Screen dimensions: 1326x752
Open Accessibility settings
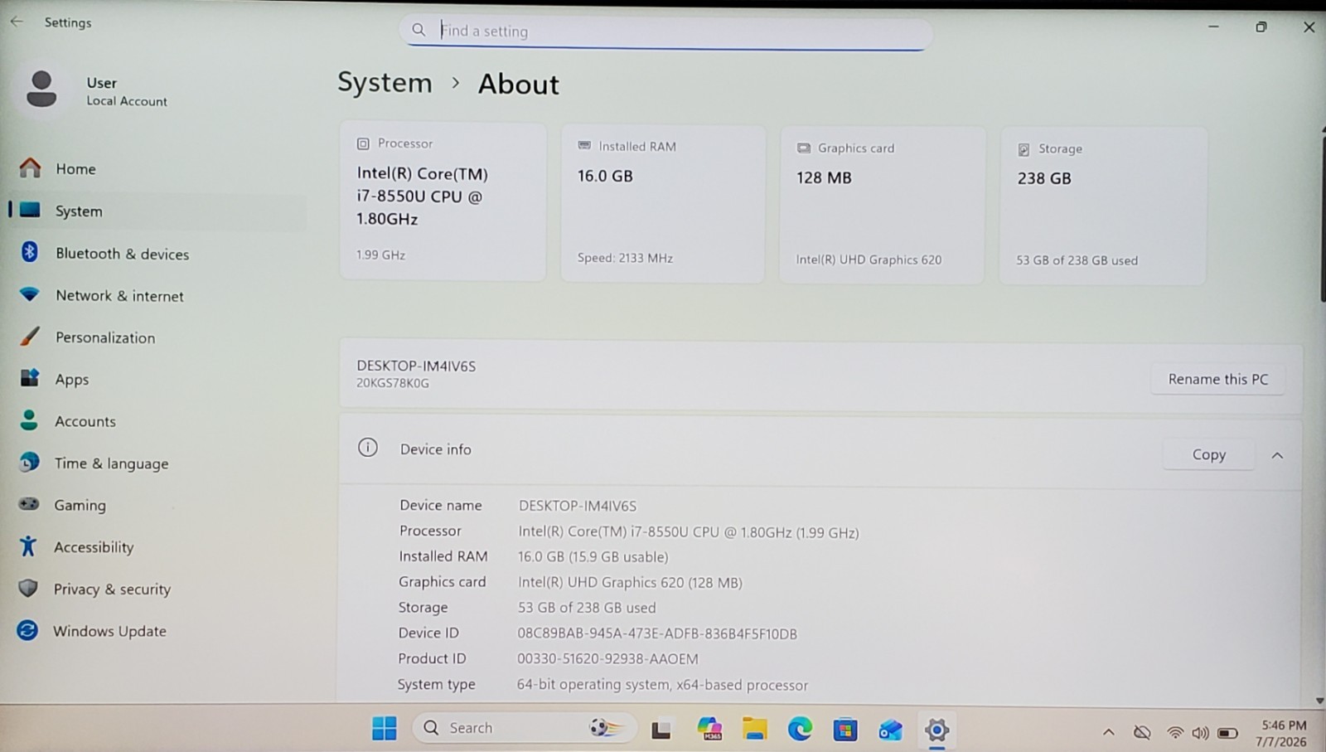[157, 547]
